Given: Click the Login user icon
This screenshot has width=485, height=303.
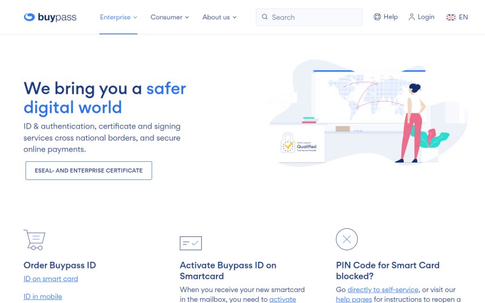Looking at the screenshot, I should coord(412,17).
